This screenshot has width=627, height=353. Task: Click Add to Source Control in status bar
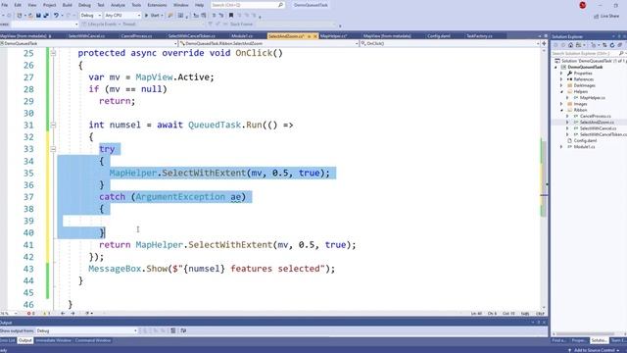pos(594,350)
